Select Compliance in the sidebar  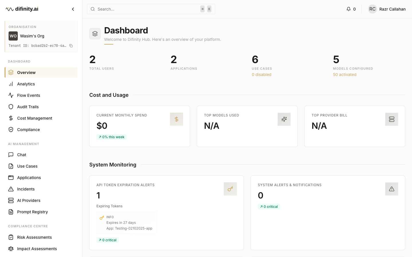pos(41,130)
